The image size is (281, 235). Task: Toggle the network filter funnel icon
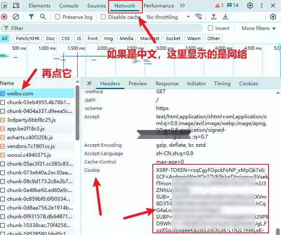tap(31, 17)
